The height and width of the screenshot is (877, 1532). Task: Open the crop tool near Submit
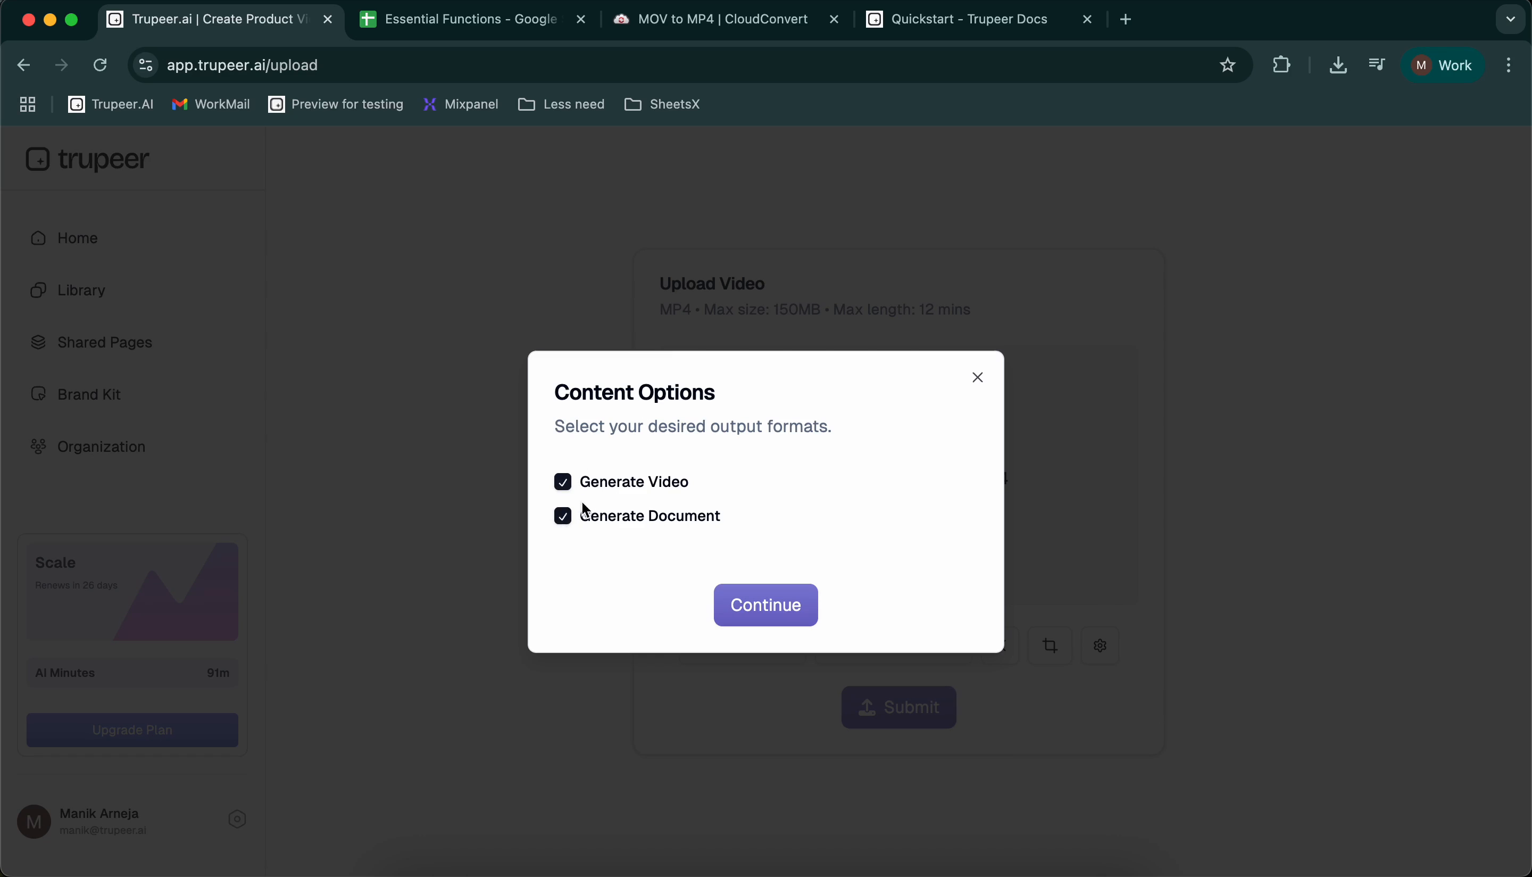pos(1050,644)
